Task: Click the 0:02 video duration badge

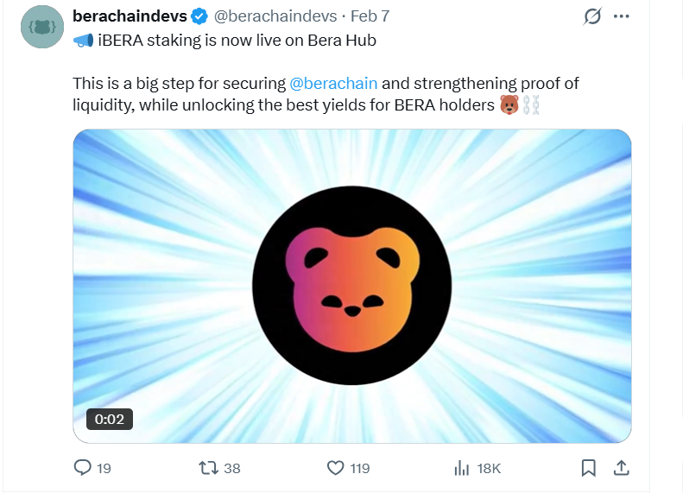Action: [x=110, y=420]
